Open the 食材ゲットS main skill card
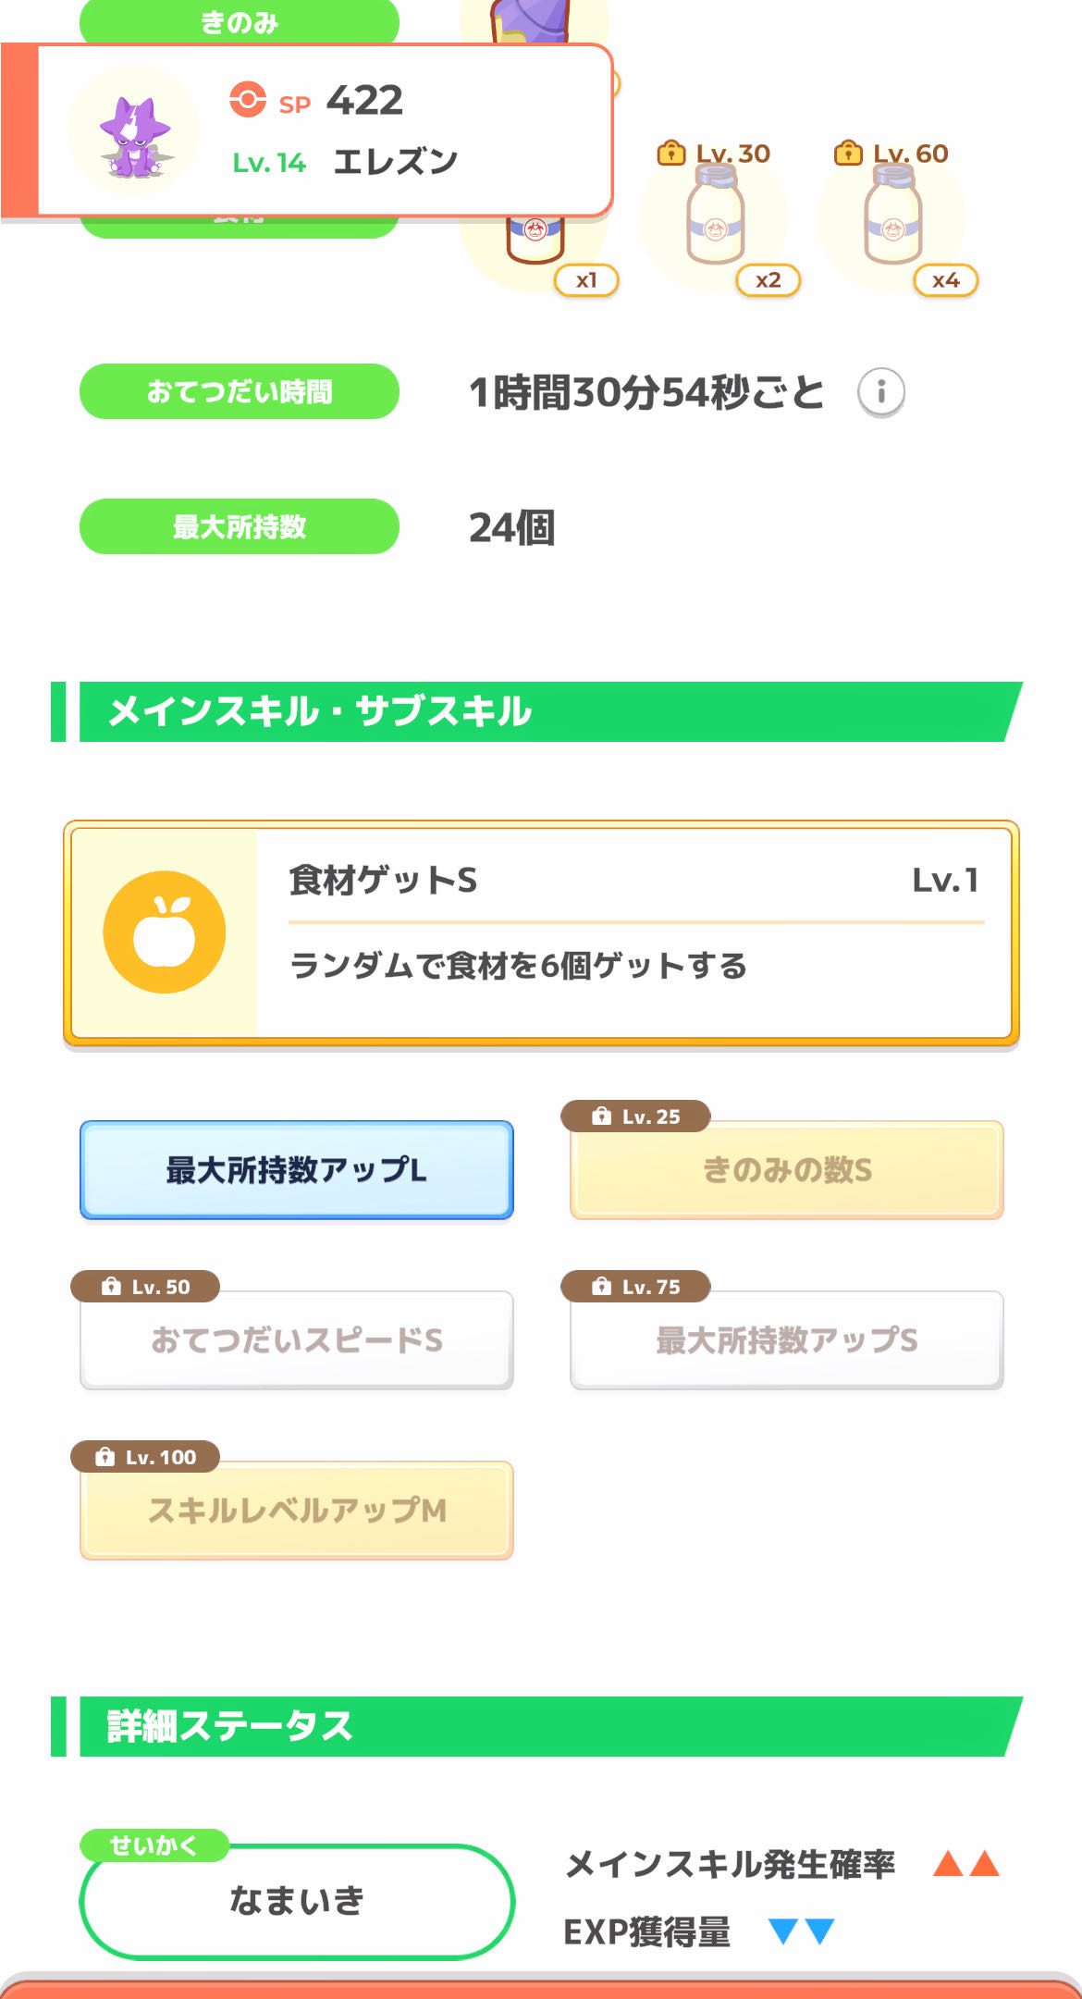Image resolution: width=1082 pixels, height=1999 pixels. [x=633, y=932]
